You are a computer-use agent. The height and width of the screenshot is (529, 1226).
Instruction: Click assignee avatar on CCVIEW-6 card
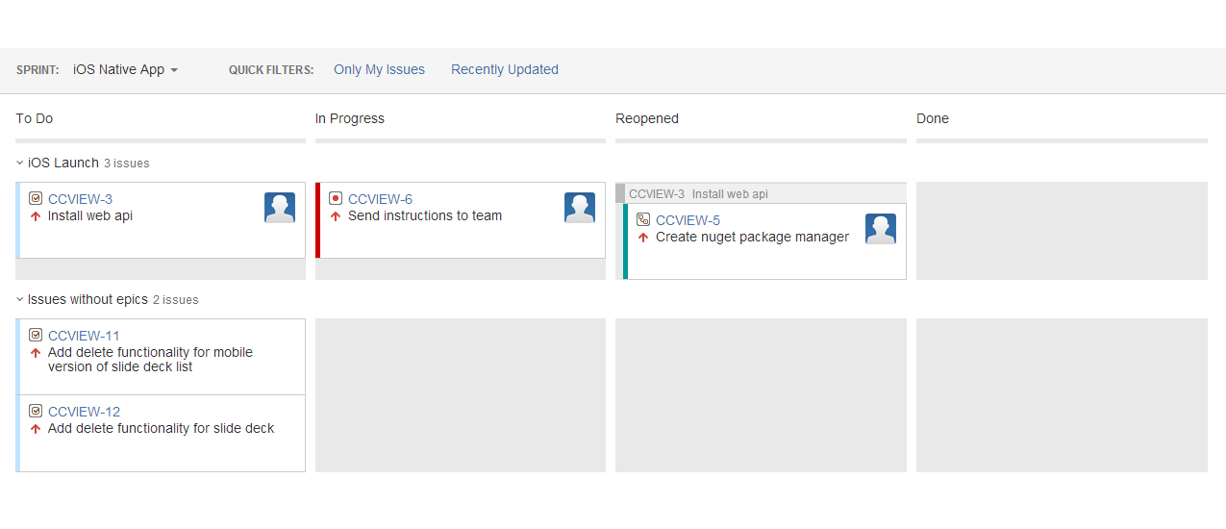[580, 208]
